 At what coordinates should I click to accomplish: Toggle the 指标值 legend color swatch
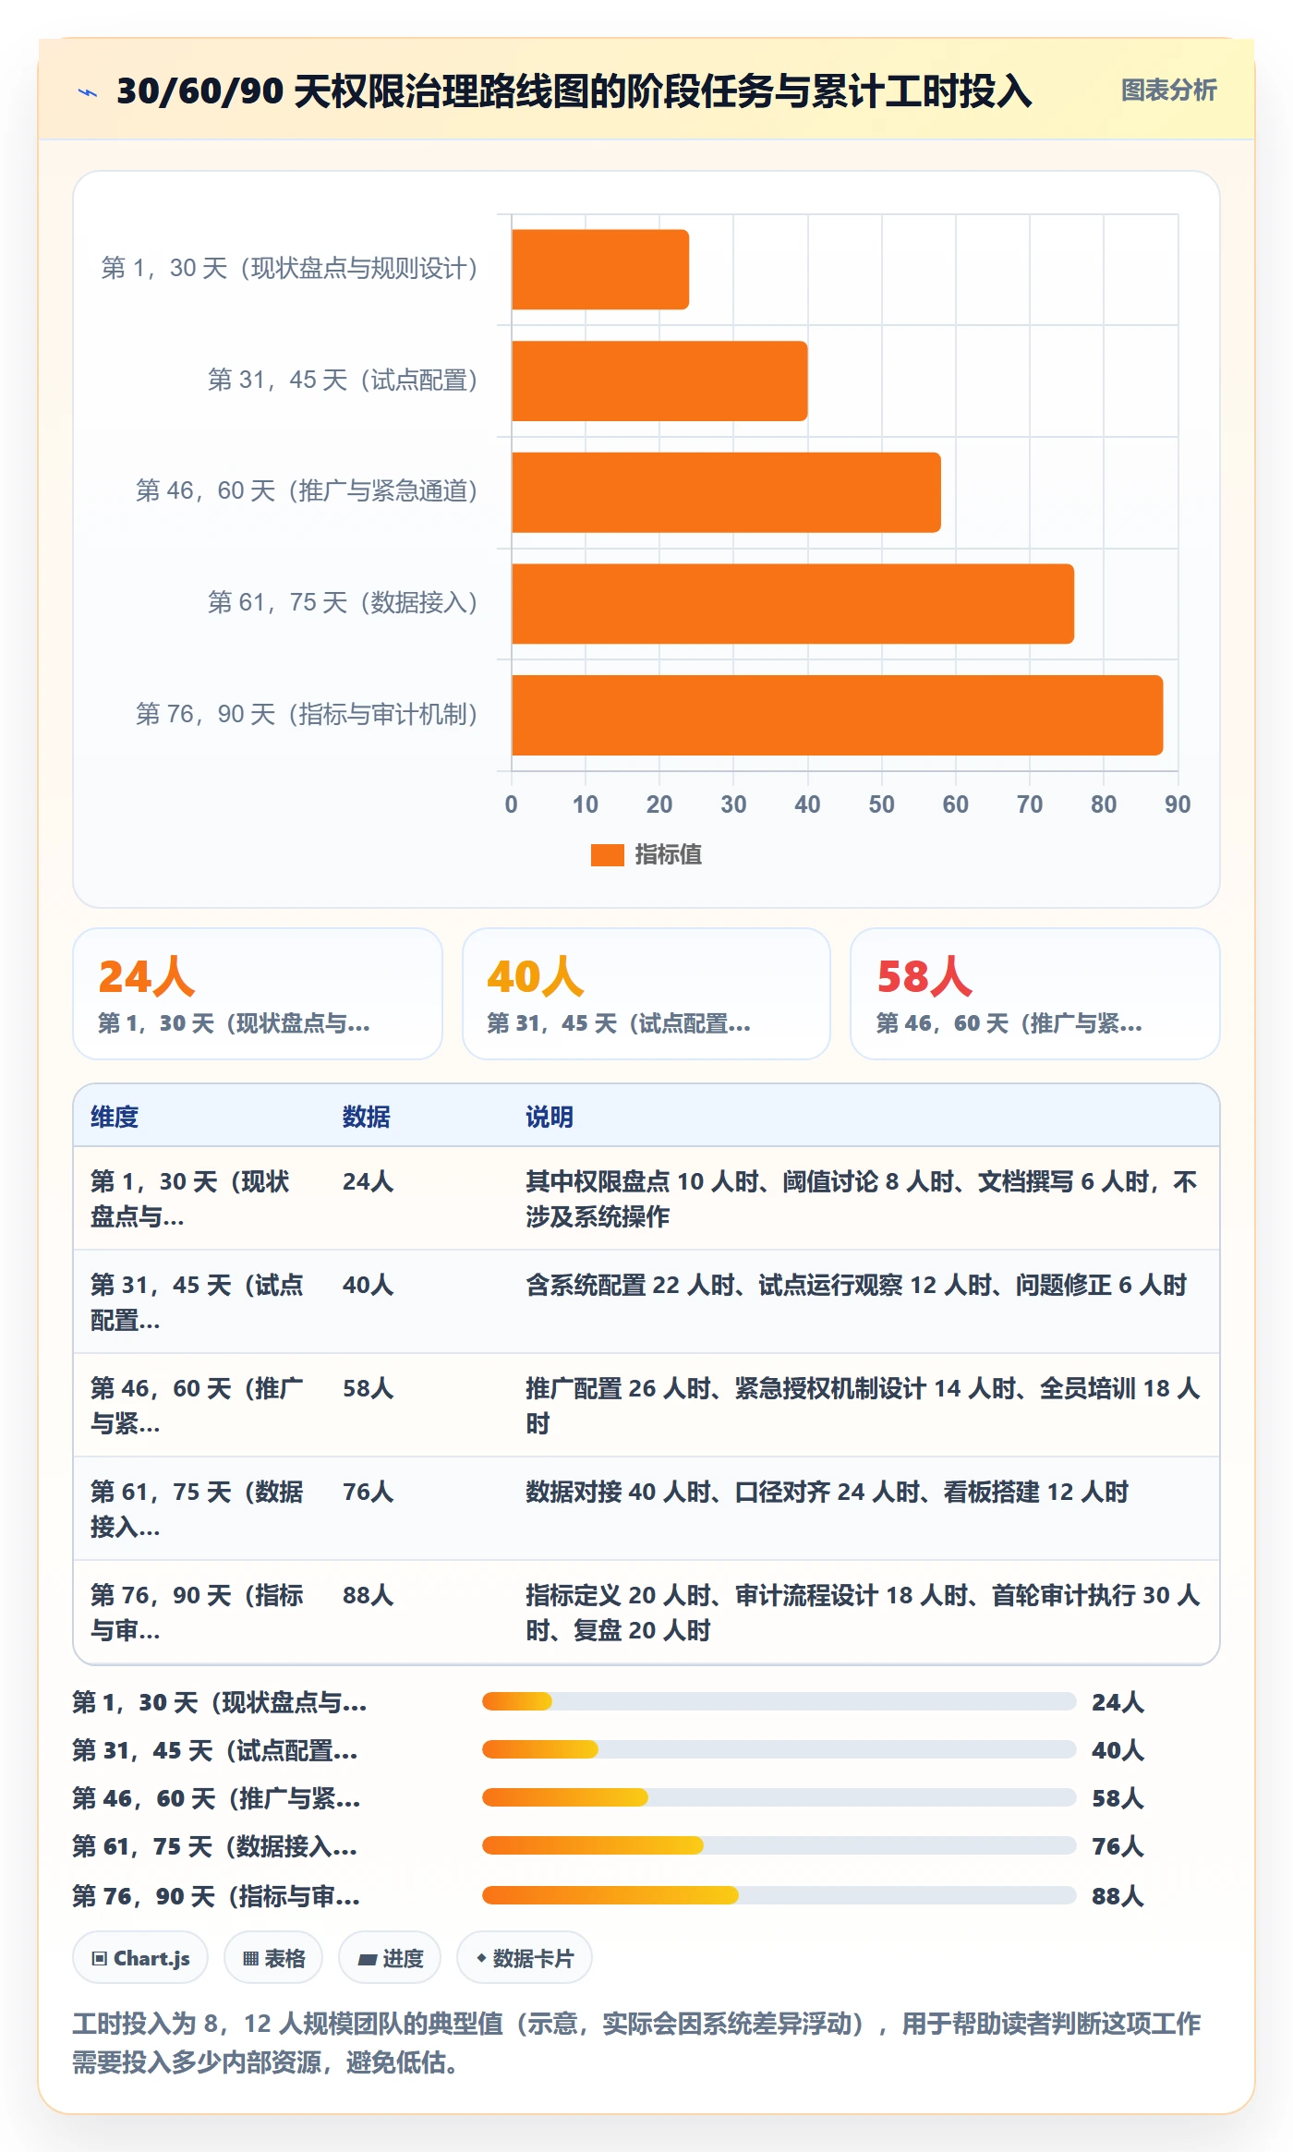(607, 855)
